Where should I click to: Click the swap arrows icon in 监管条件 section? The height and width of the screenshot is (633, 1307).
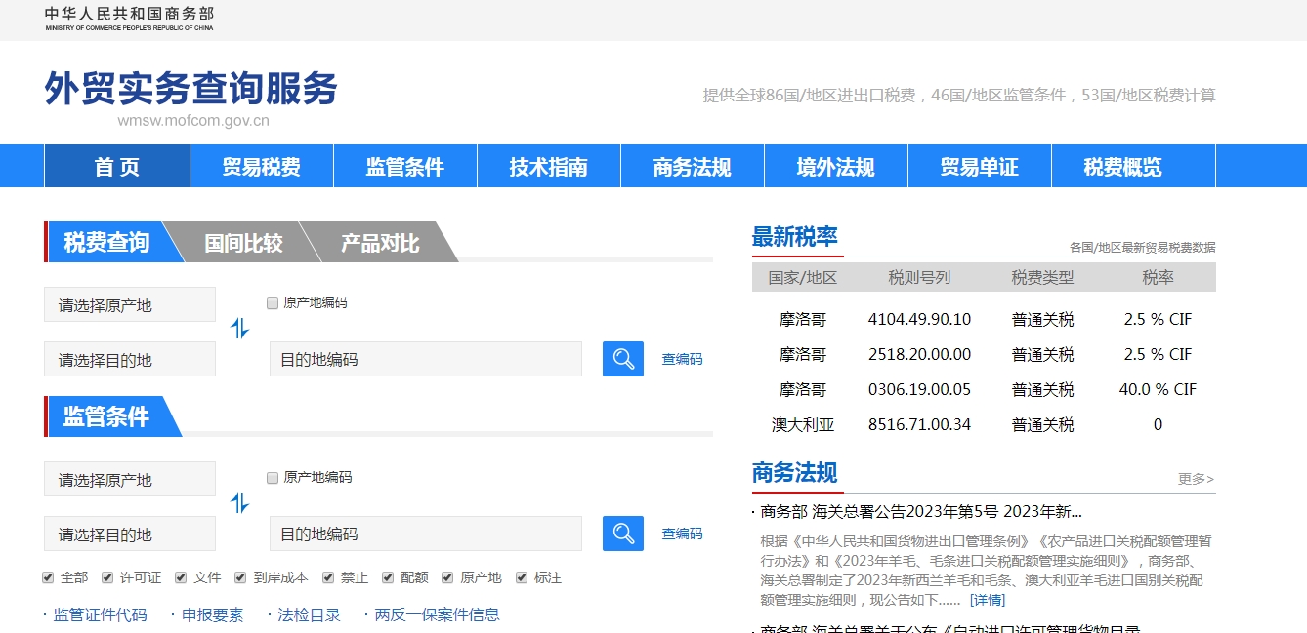(240, 505)
